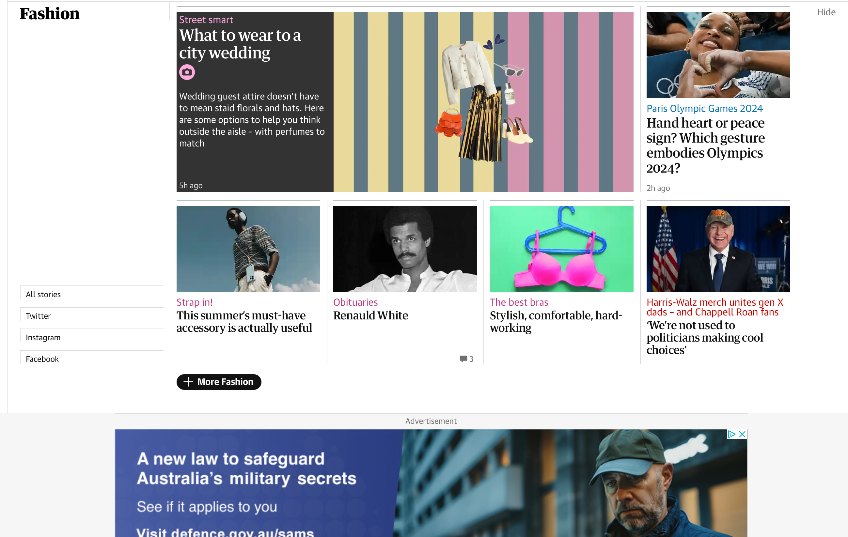This screenshot has height=537, width=848.
Task: Click pink bra on hanger thumbnail
Action: [x=561, y=249]
